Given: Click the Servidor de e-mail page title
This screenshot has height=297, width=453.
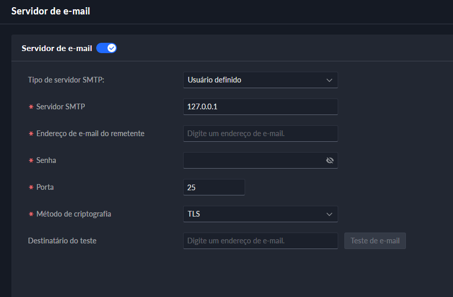Looking at the screenshot, I should tap(51, 11).
